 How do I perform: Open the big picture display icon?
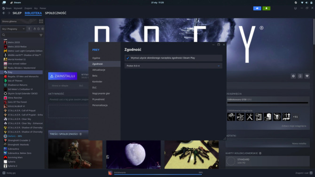295,8
